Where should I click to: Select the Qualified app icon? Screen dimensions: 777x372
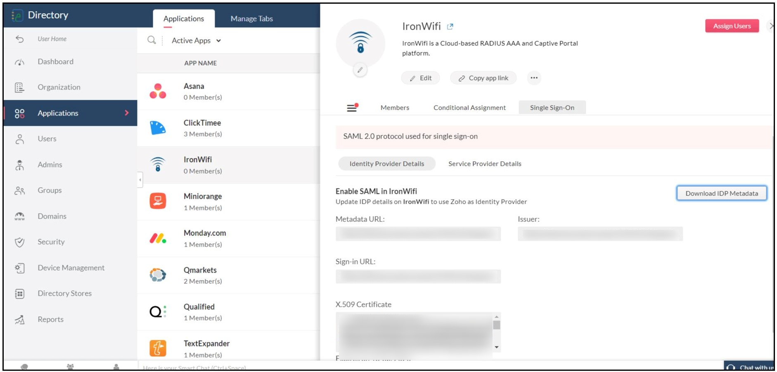[158, 311]
